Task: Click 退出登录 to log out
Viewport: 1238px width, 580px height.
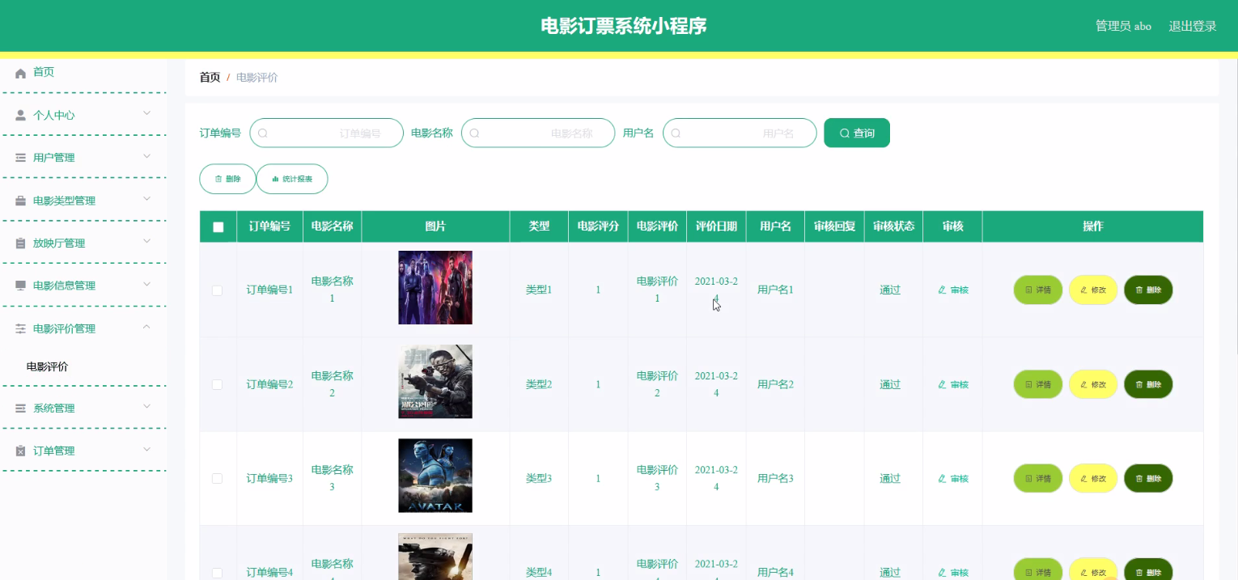Action: click(x=1193, y=26)
